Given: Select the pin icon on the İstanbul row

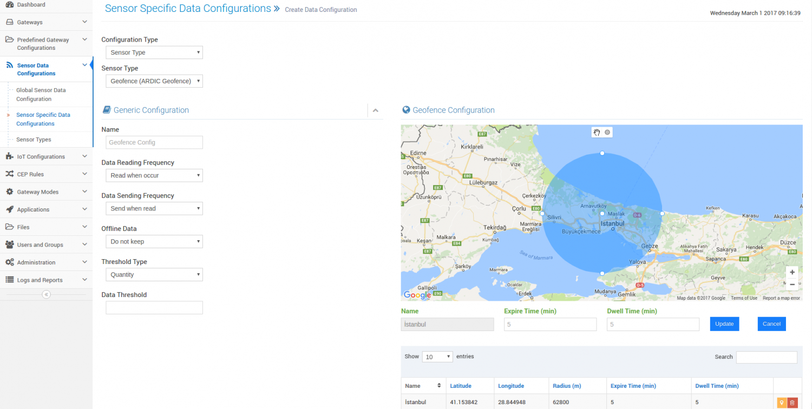Looking at the screenshot, I should [x=781, y=403].
